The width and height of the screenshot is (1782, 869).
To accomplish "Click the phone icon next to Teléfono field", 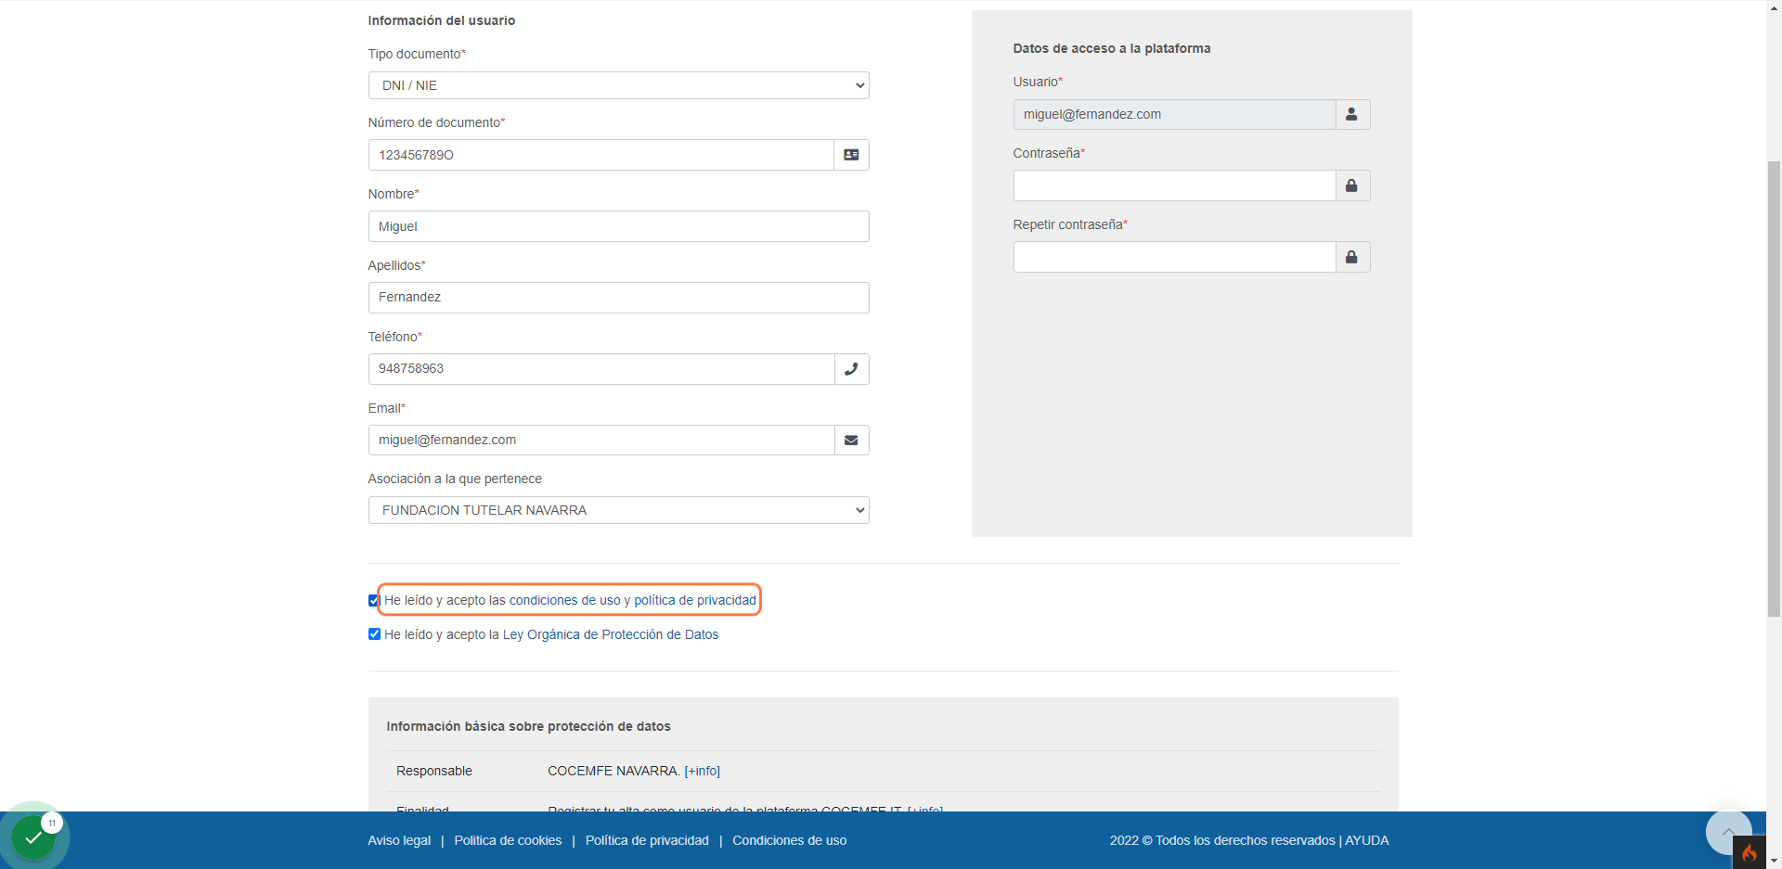I will tap(851, 369).
